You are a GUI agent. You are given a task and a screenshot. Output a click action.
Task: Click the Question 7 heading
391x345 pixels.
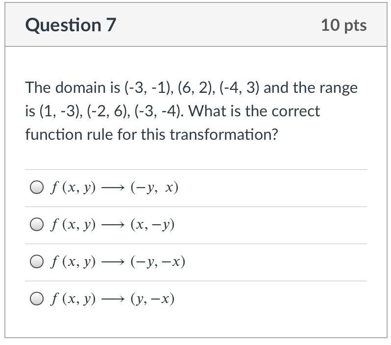click(71, 25)
